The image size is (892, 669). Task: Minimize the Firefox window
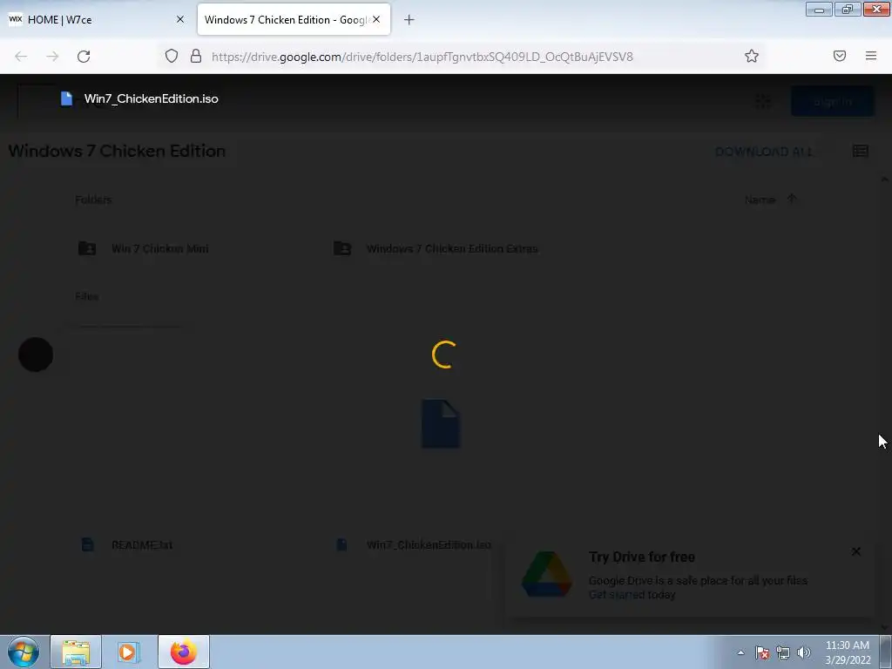[x=819, y=9]
